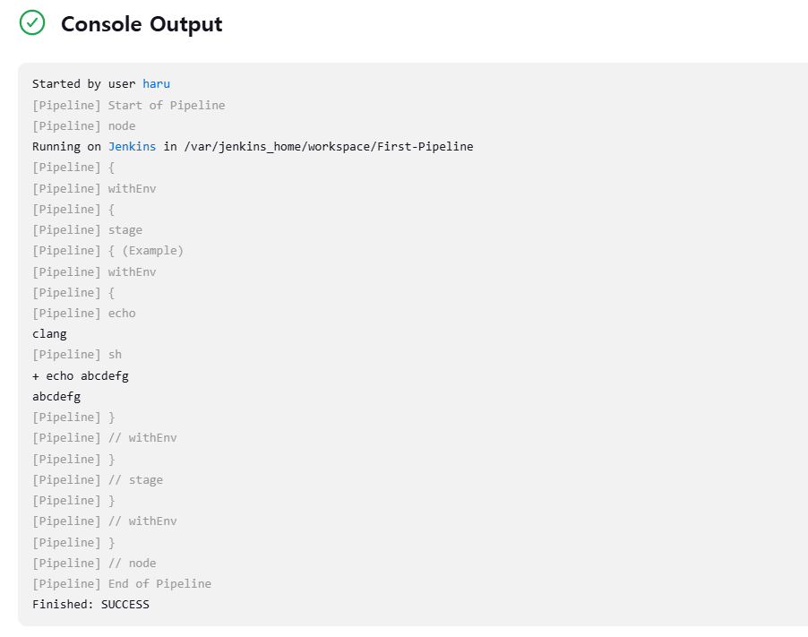The height and width of the screenshot is (637, 808).
Task: Select '[Pipeline] End of Pipeline' line
Action: click(122, 583)
